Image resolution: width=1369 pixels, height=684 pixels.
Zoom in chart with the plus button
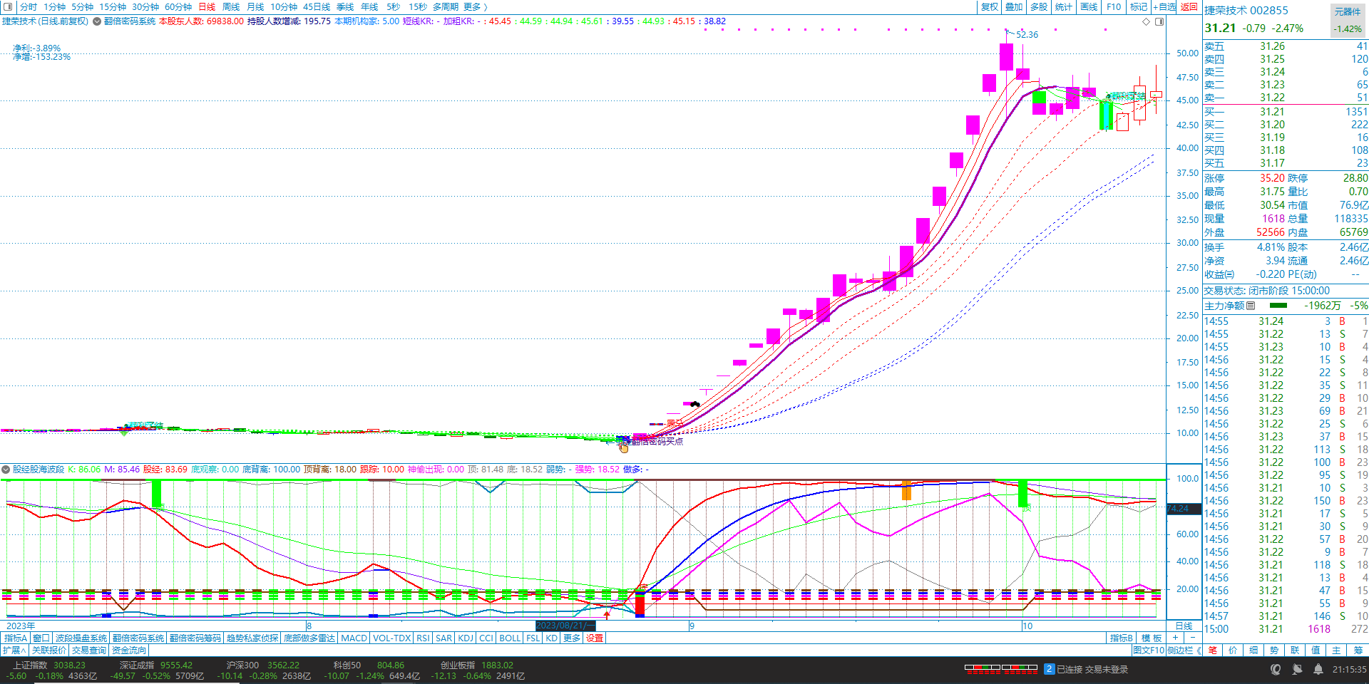(x=1175, y=638)
